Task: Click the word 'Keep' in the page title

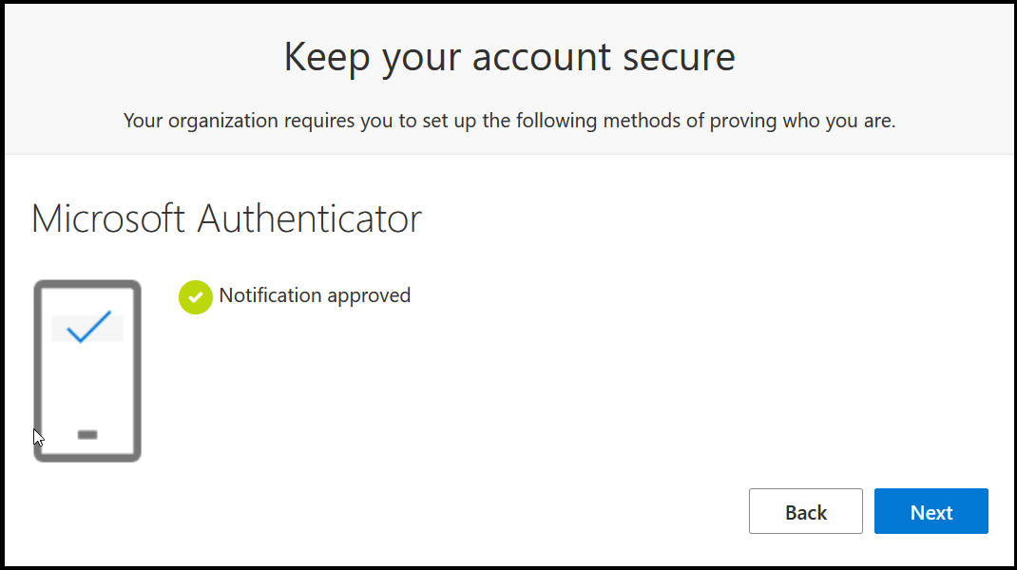Action: tap(328, 58)
